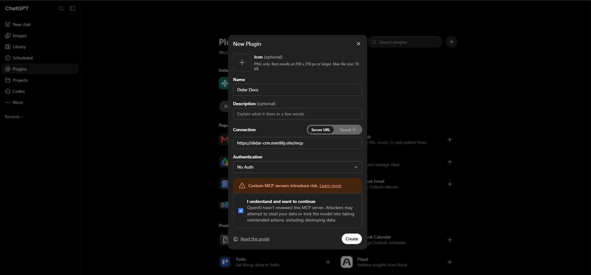Open Library in sidebar
Screen dimensions: 591x275
[x=40, y=47]
